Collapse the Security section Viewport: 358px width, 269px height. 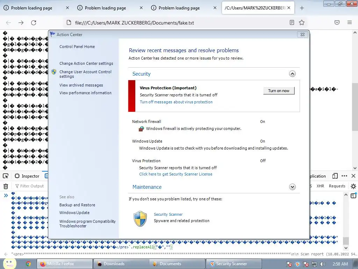[x=292, y=74]
